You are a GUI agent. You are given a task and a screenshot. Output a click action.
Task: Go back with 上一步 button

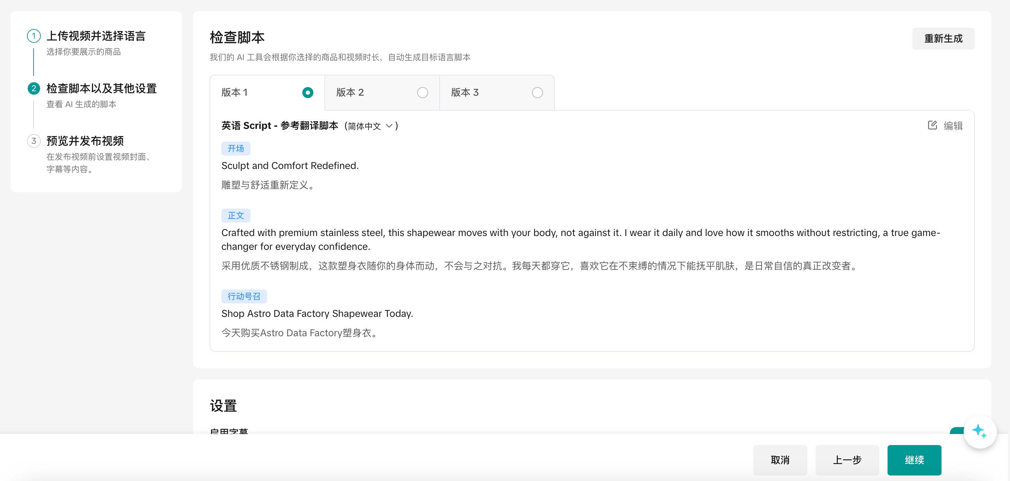click(x=847, y=460)
